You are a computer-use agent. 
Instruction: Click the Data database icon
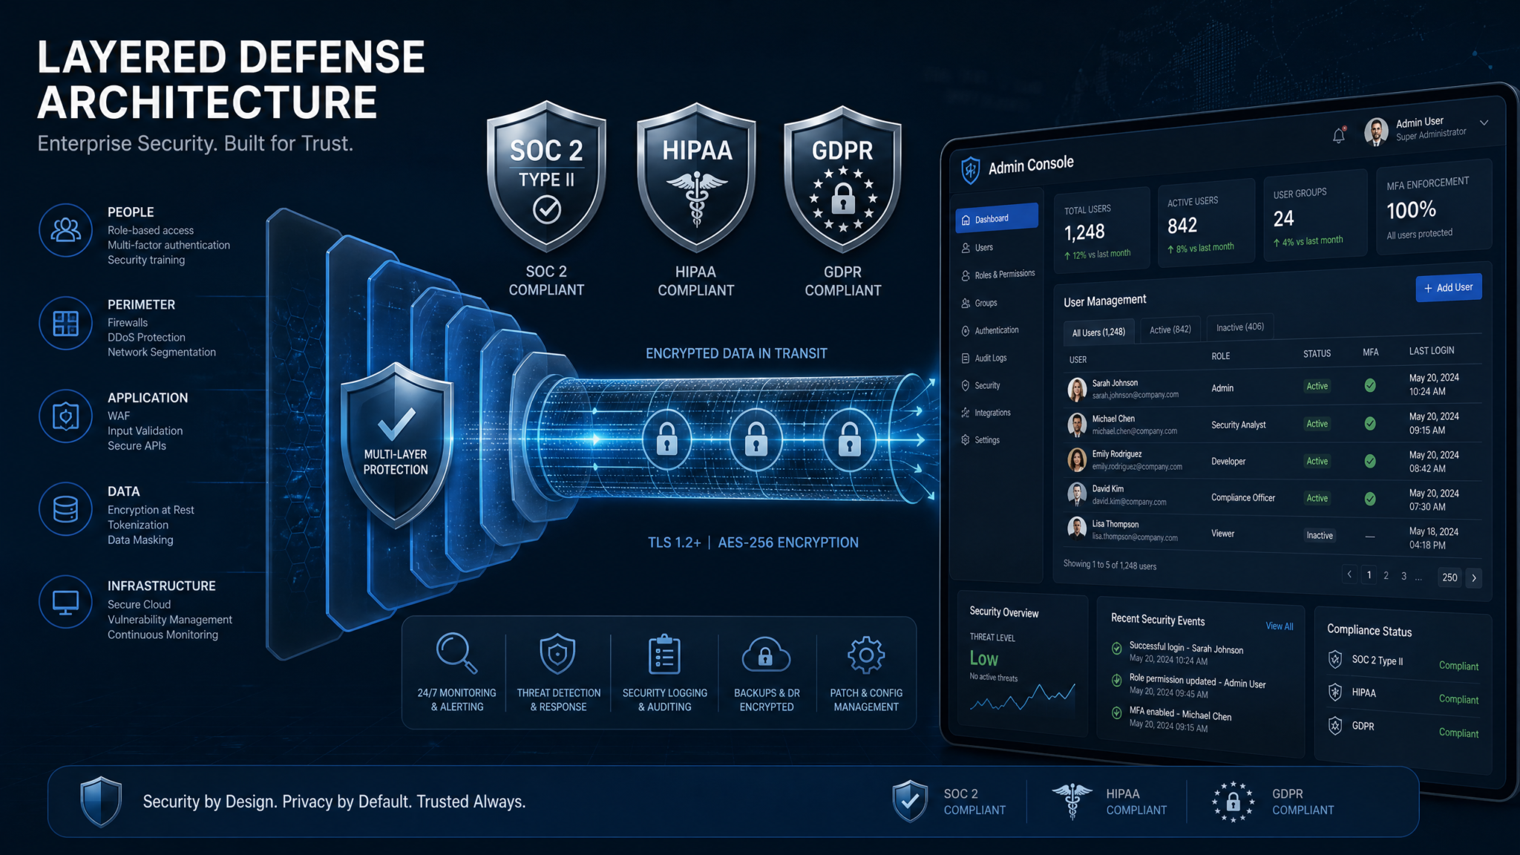65,509
